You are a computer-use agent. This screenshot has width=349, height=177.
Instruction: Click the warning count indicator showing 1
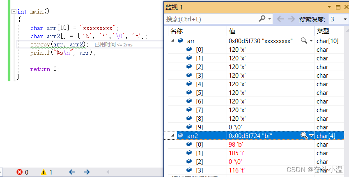tap(46, 172)
